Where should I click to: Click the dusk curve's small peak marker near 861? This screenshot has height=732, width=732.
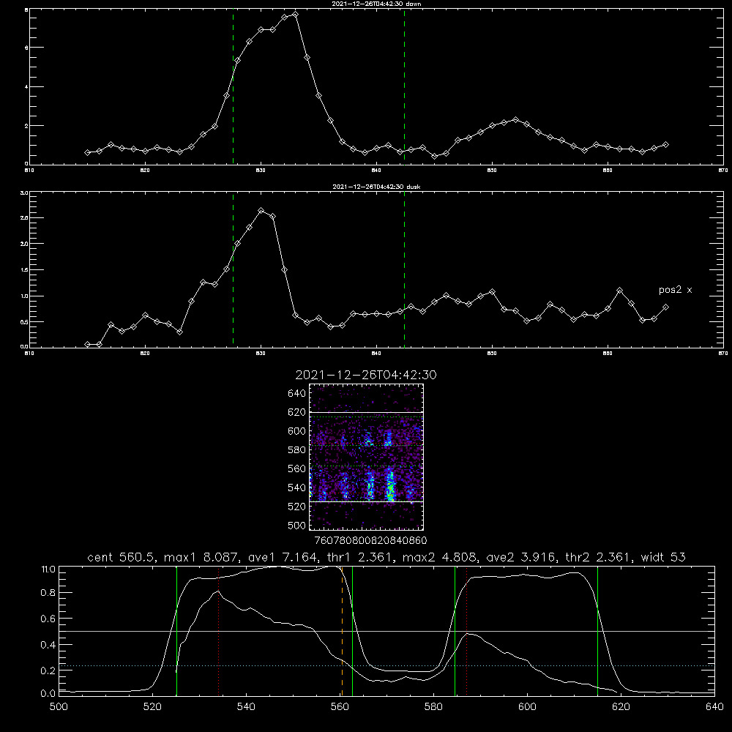[x=619, y=291]
